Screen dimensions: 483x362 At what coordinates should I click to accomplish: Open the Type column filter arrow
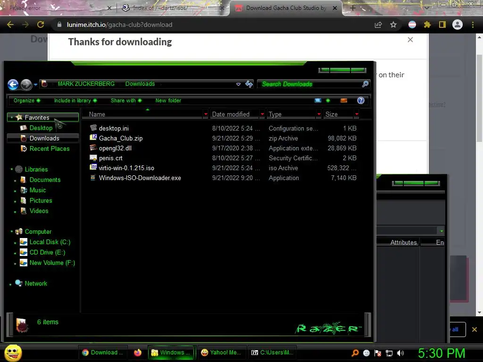[x=319, y=114]
